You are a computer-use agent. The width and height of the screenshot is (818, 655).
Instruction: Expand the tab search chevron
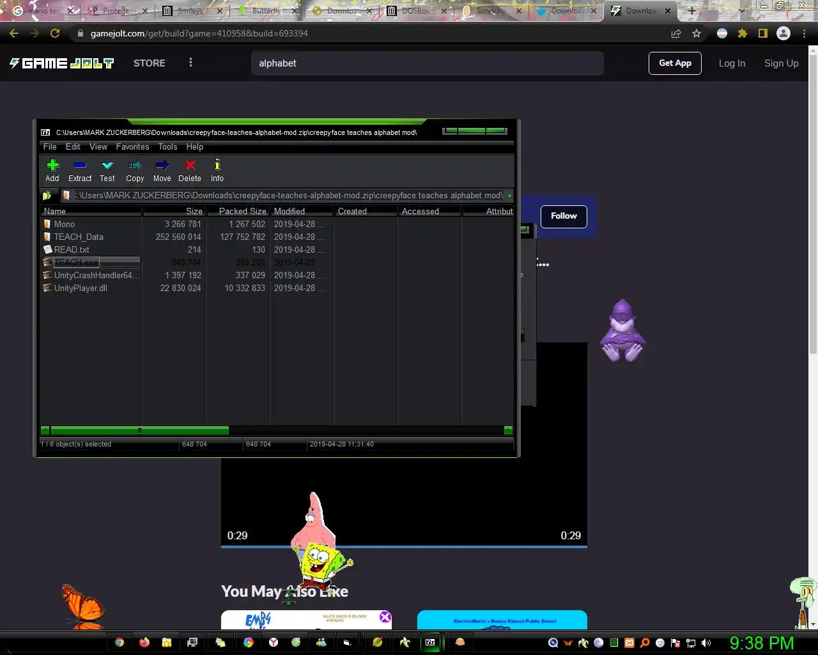[741, 11]
